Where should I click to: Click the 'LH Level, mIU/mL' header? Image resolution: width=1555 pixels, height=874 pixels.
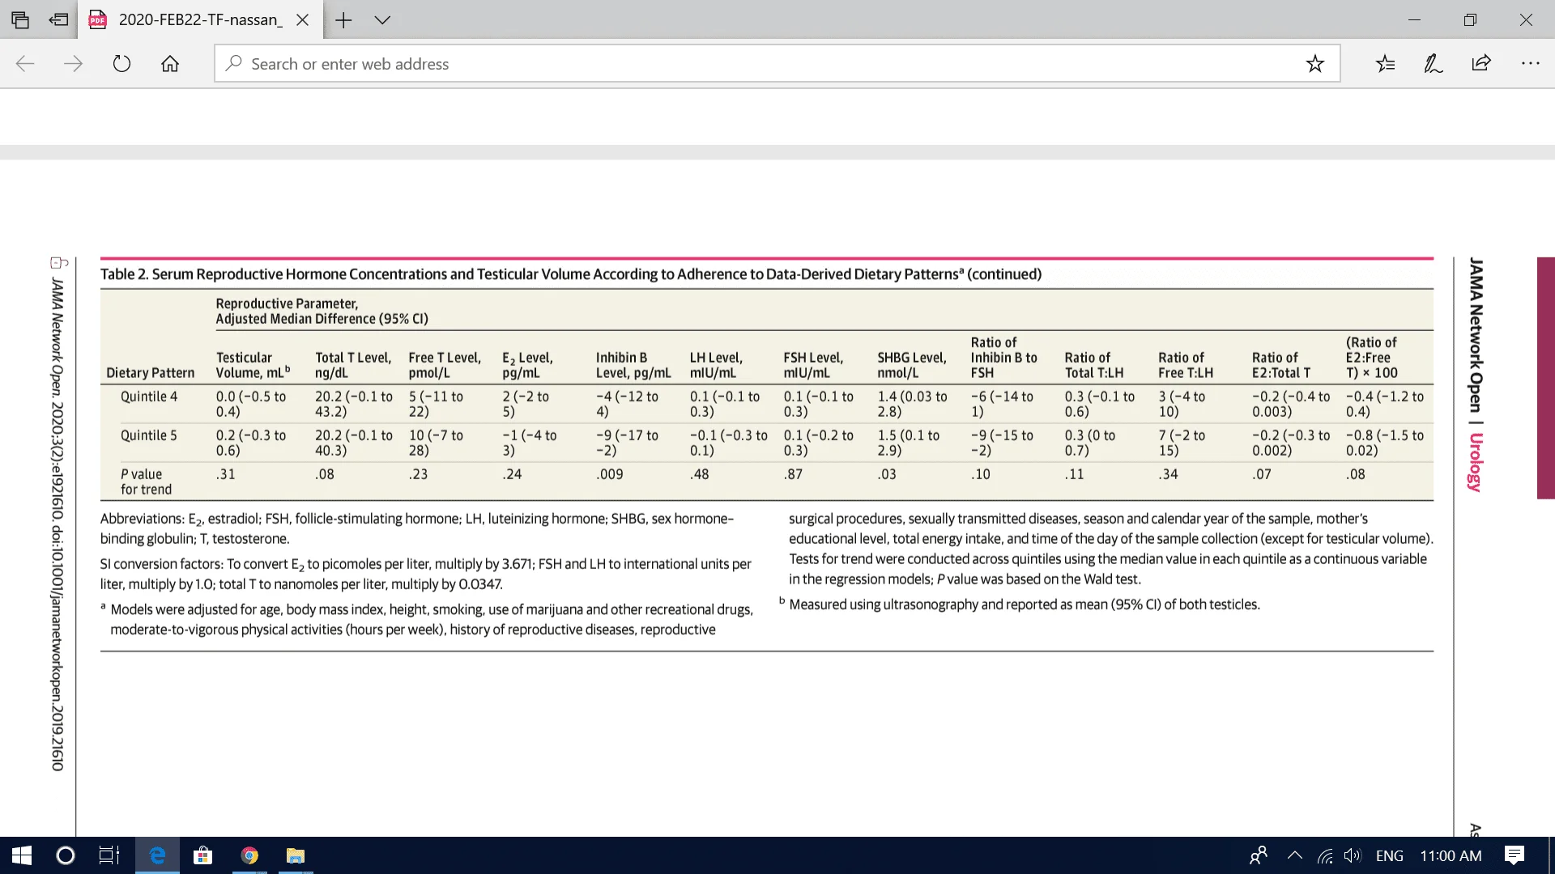[716, 365]
